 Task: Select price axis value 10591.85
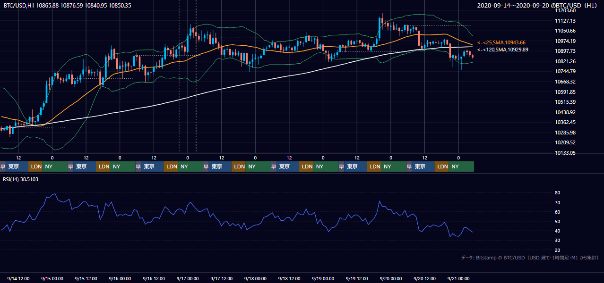pyautogui.click(x=565, y=92)
